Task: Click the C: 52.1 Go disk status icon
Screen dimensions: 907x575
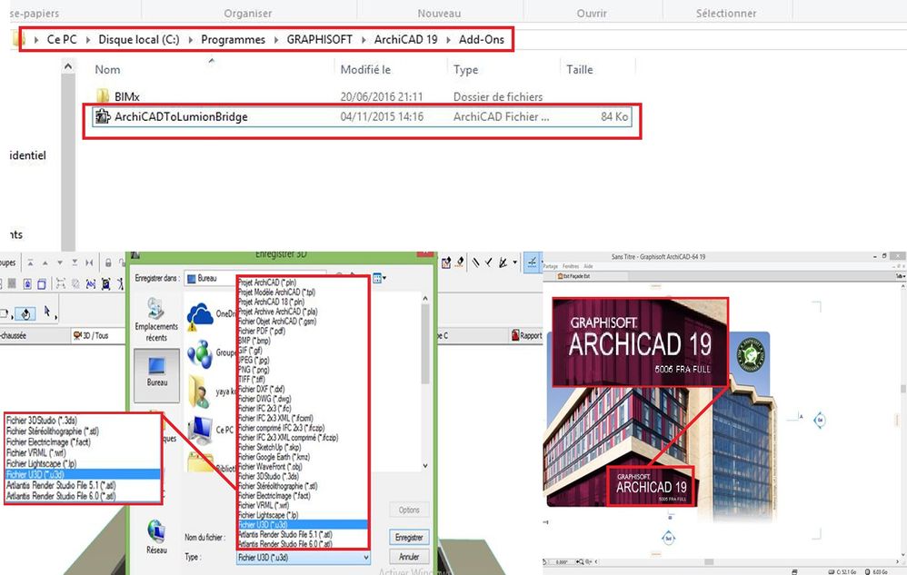Action: tap(842, 571)
